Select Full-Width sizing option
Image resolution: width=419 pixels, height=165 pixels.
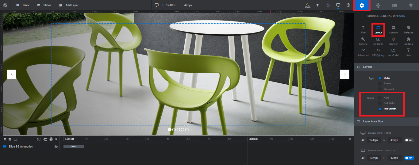coord(380,103)
